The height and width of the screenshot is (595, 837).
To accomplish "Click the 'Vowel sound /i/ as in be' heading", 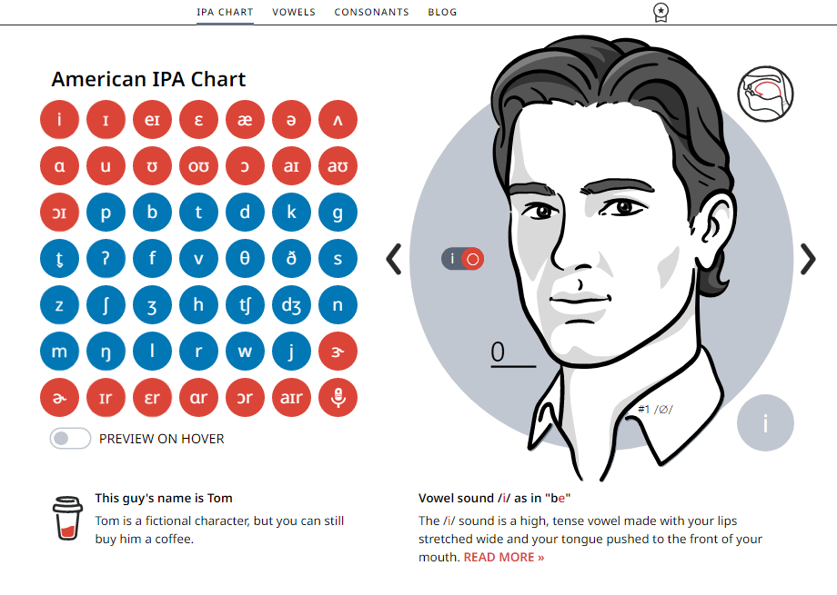I will click(x=494, y=498).
